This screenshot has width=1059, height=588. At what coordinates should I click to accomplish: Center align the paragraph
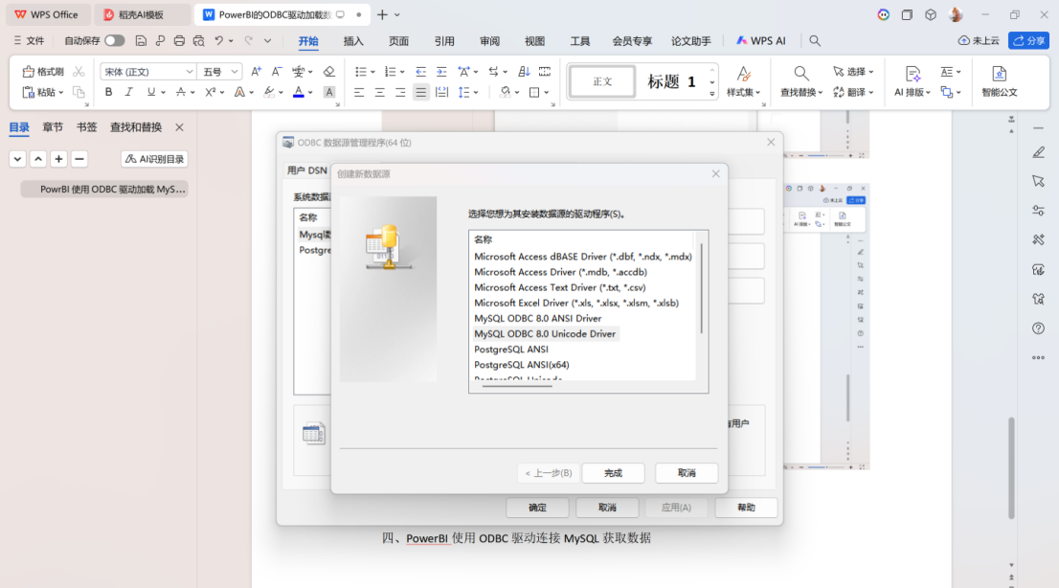click(379, 92)
